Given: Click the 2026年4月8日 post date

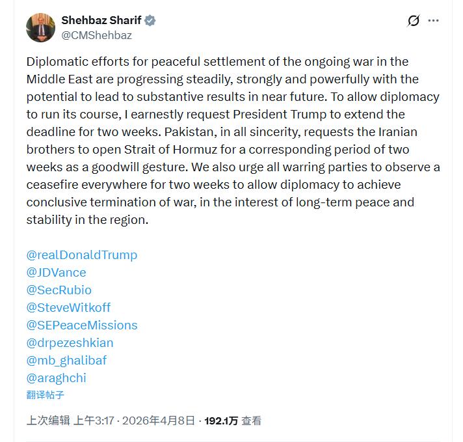Looking at the screenshot, I should point(159,421).
